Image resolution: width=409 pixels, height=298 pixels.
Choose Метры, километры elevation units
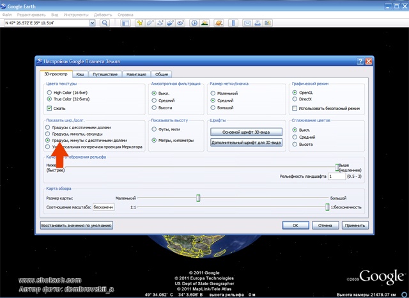click(154, 141)
